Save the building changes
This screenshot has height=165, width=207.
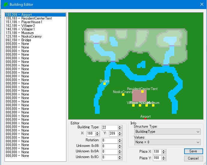click(193, 151)
